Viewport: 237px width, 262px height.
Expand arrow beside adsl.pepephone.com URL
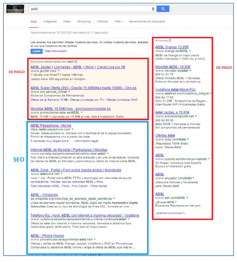pos(73,129)
